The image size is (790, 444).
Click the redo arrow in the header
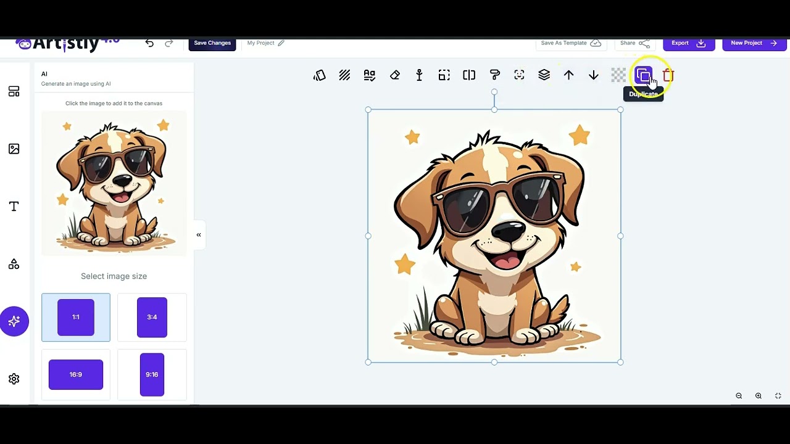click(169, 43)
